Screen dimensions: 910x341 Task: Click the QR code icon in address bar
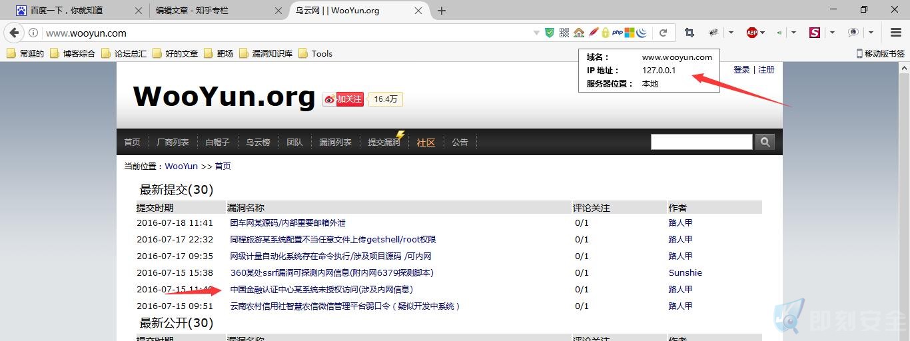[x=564, y=33]
